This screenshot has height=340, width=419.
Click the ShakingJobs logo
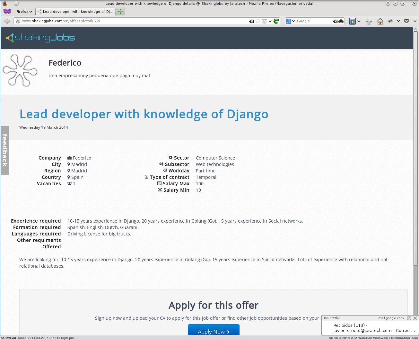[x=40, y=38]
